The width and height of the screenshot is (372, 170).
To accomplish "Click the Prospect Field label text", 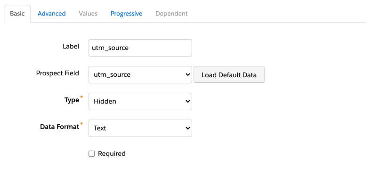I will click(x=57, y=73).
